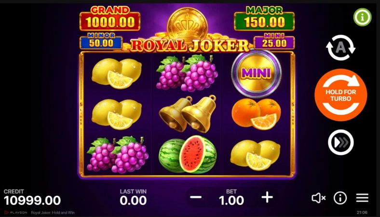The height and width of the screenshot is (217, 380).
Task: Toggle the fast-forward turbo mode icon
Action: (x=341, y=142)
